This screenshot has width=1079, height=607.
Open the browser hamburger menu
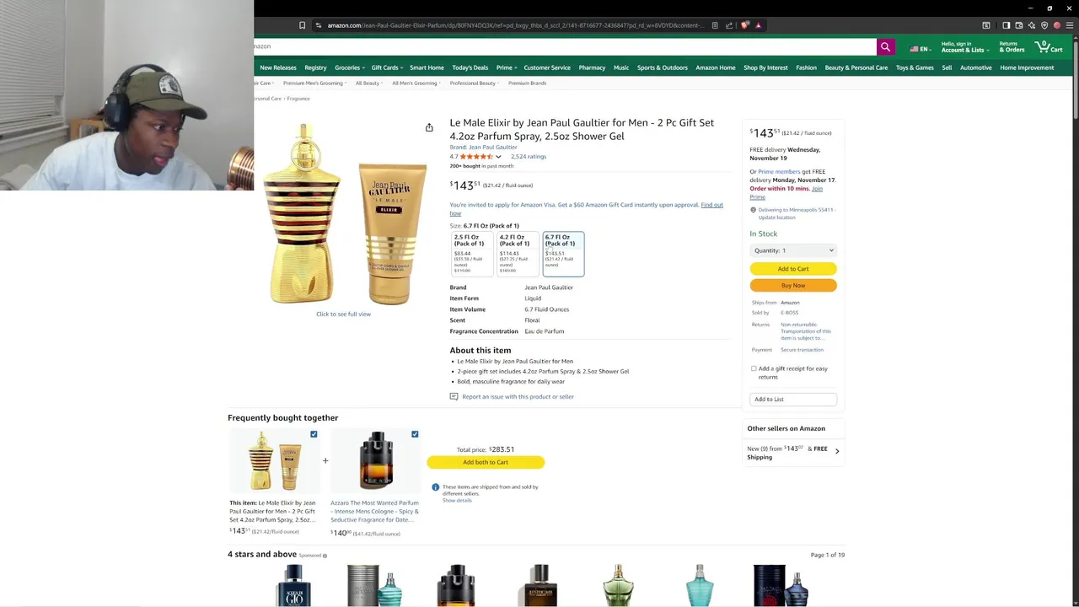click(x=1070, y=25)
